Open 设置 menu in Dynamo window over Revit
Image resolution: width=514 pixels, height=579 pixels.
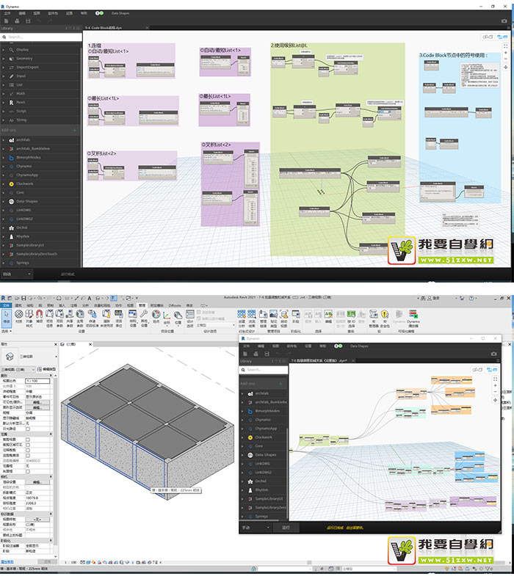point(308,346)
